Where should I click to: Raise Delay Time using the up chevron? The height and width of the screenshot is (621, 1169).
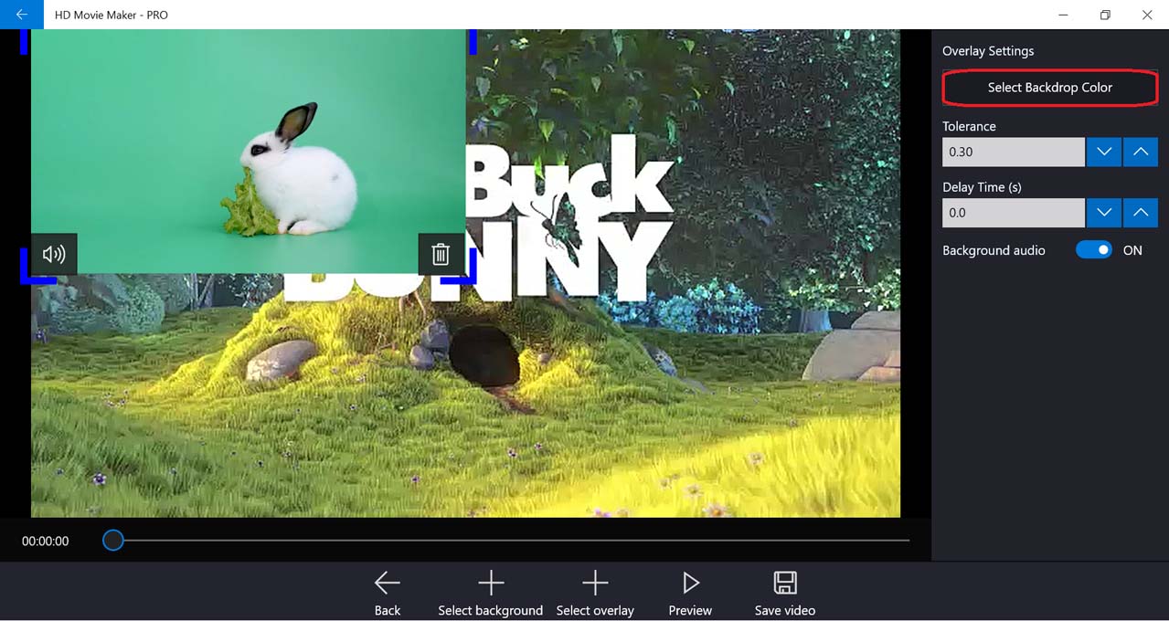[1140, 213]
